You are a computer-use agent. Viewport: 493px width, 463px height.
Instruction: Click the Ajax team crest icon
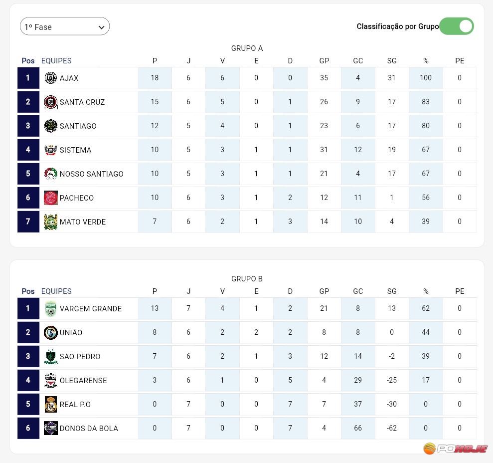pos(51,78)
